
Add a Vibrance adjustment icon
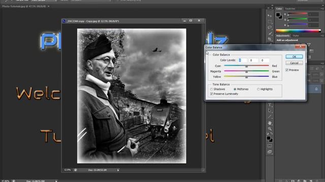click(309, 44)
